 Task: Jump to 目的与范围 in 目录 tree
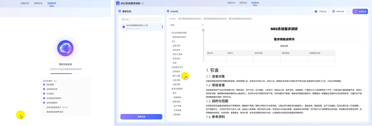(177, 54)
